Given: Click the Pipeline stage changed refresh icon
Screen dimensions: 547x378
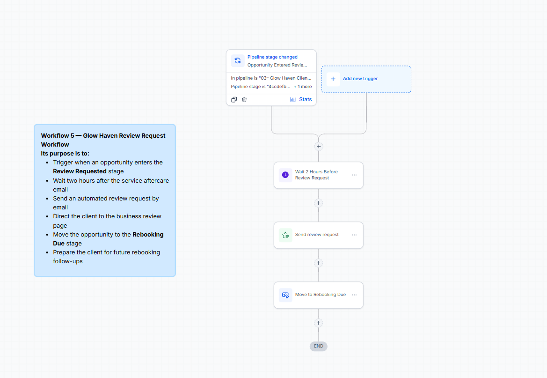Looking at the screenshot, I should [x=238, y=60].
